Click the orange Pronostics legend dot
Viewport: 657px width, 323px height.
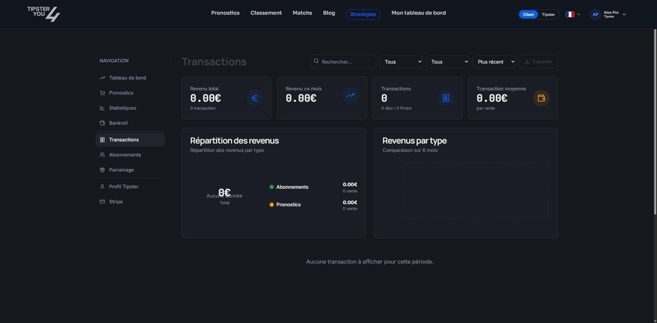[x=272, y=205]
